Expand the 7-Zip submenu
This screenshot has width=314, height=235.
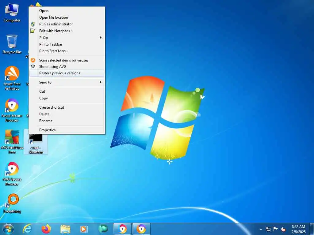(x=67, y=38)
